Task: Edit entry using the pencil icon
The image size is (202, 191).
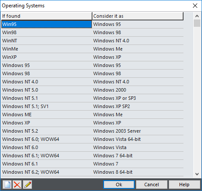Action: (27, 185)
